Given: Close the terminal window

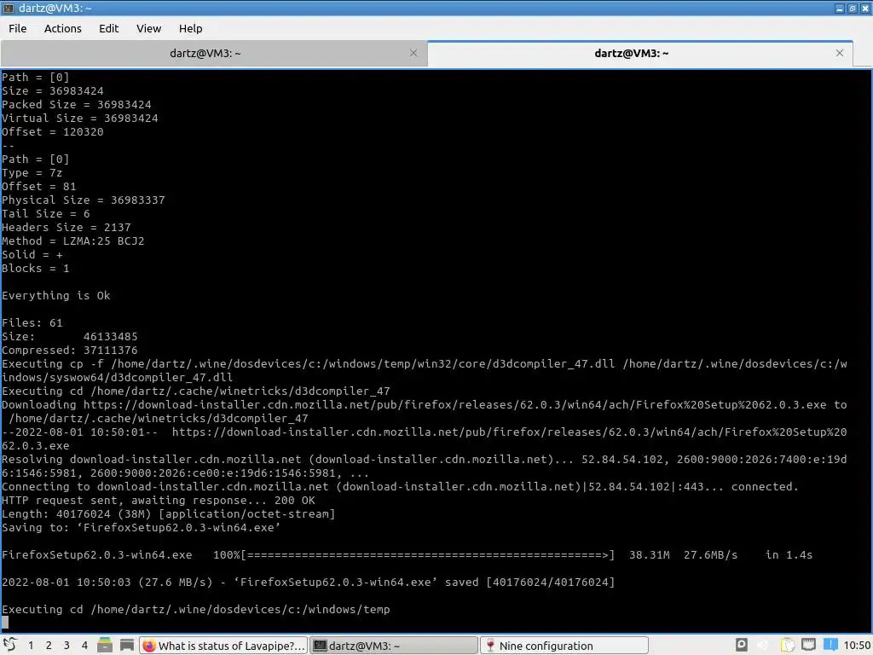Looking at the screenshot, I should coord(865,8).
